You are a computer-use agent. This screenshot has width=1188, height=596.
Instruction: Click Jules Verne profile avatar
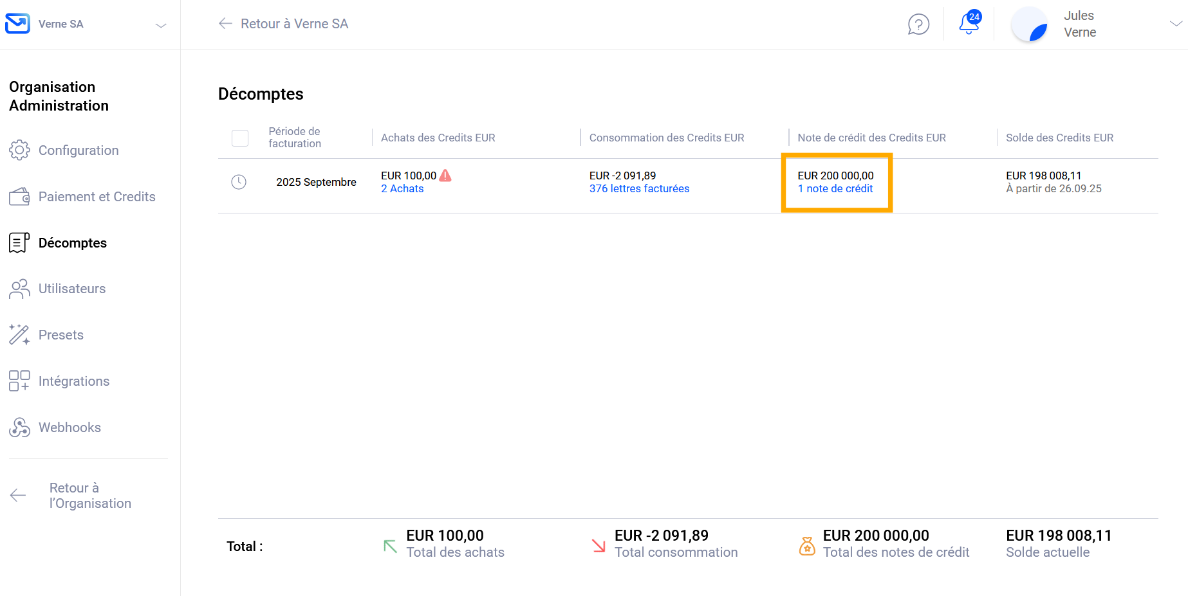(x=1029, y=25)
